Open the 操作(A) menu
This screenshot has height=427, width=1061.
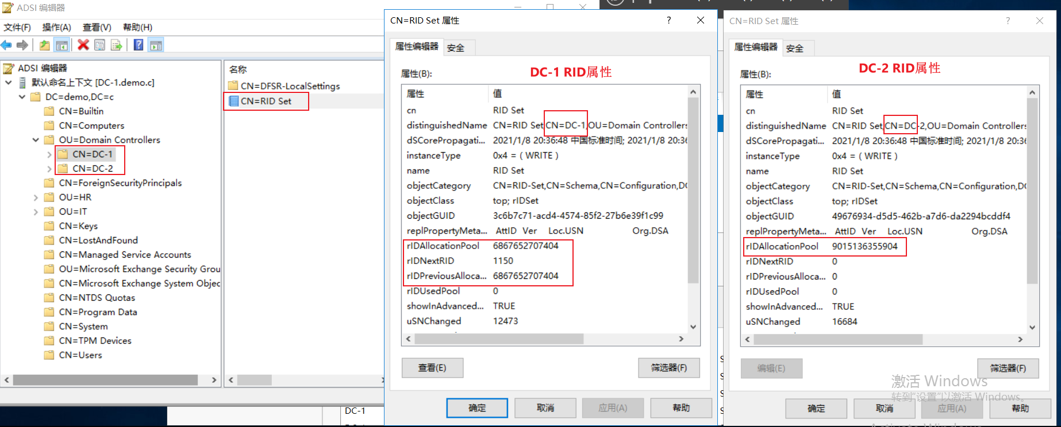coord(56,27)
